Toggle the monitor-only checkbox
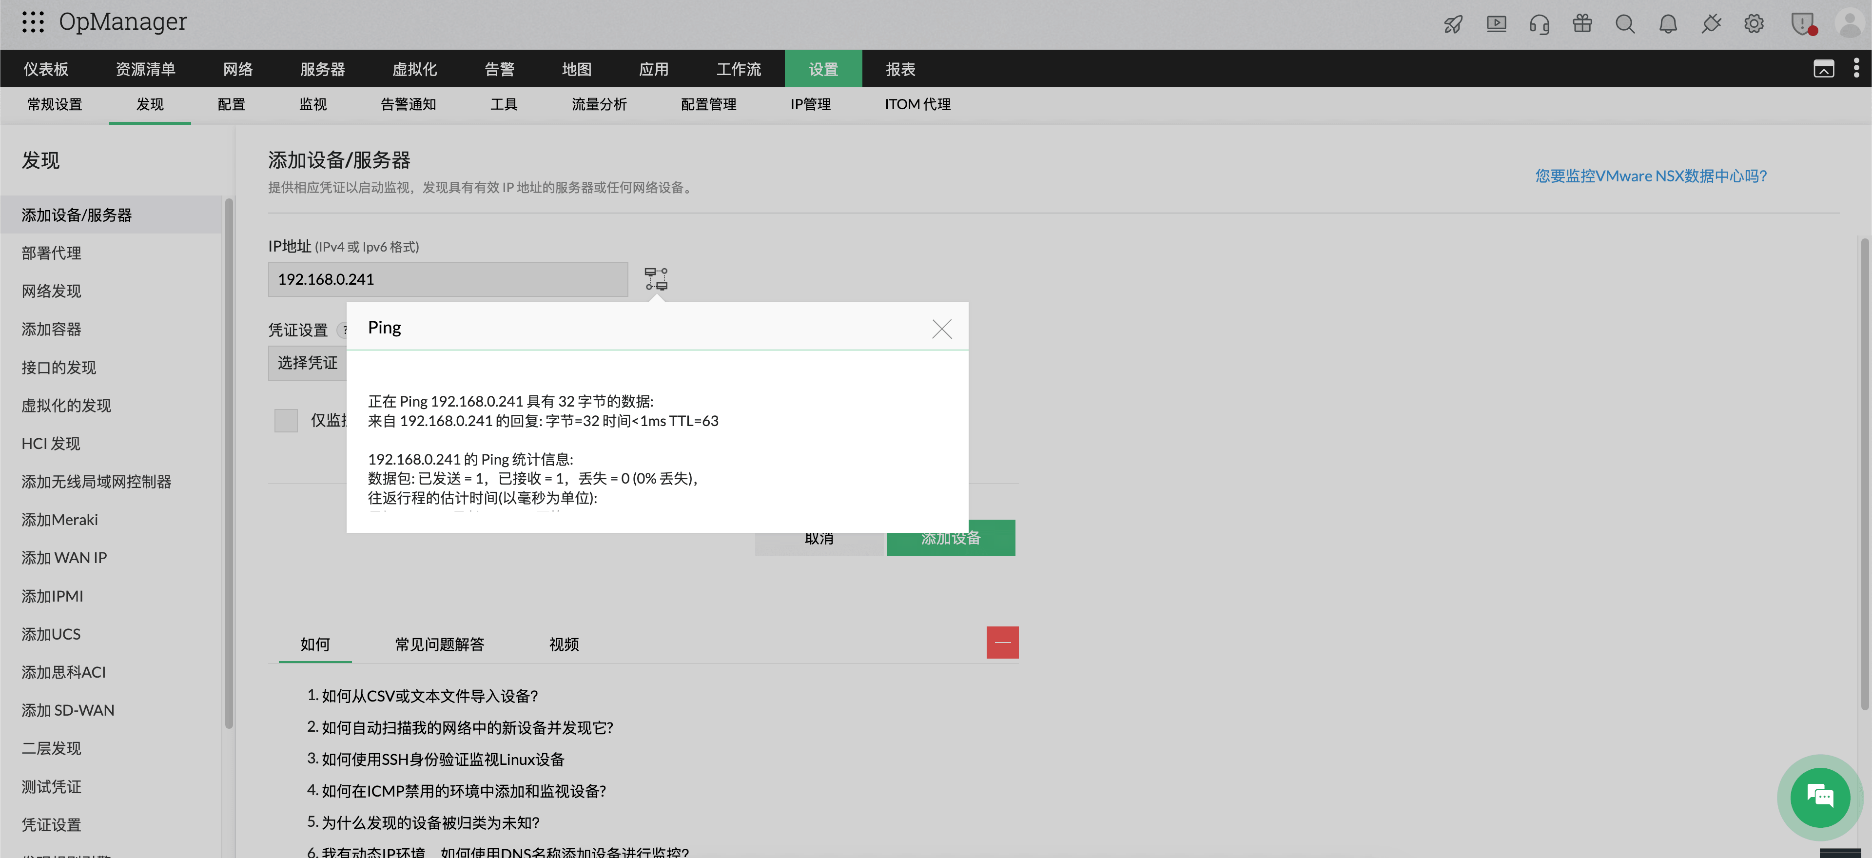 click(x=286, y=420)
